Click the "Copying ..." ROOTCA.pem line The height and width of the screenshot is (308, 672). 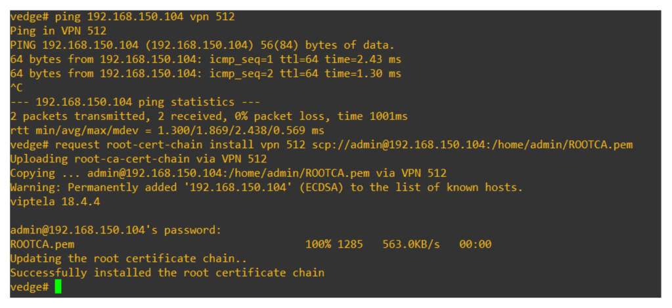click(x=228, y=173)
